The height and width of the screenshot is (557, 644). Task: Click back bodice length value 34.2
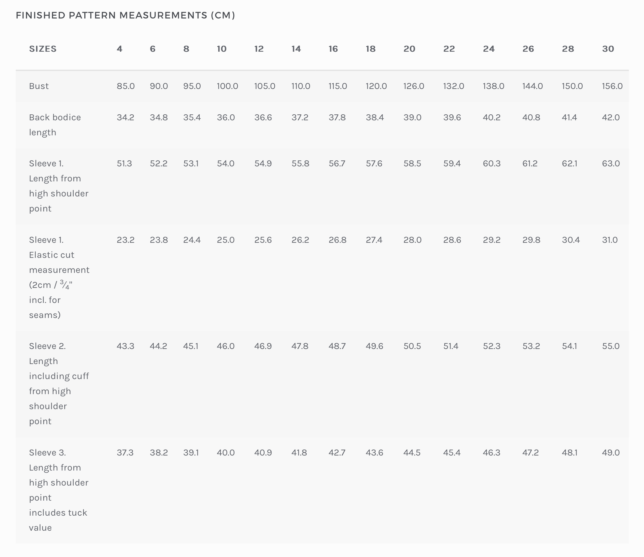point(125,117)
